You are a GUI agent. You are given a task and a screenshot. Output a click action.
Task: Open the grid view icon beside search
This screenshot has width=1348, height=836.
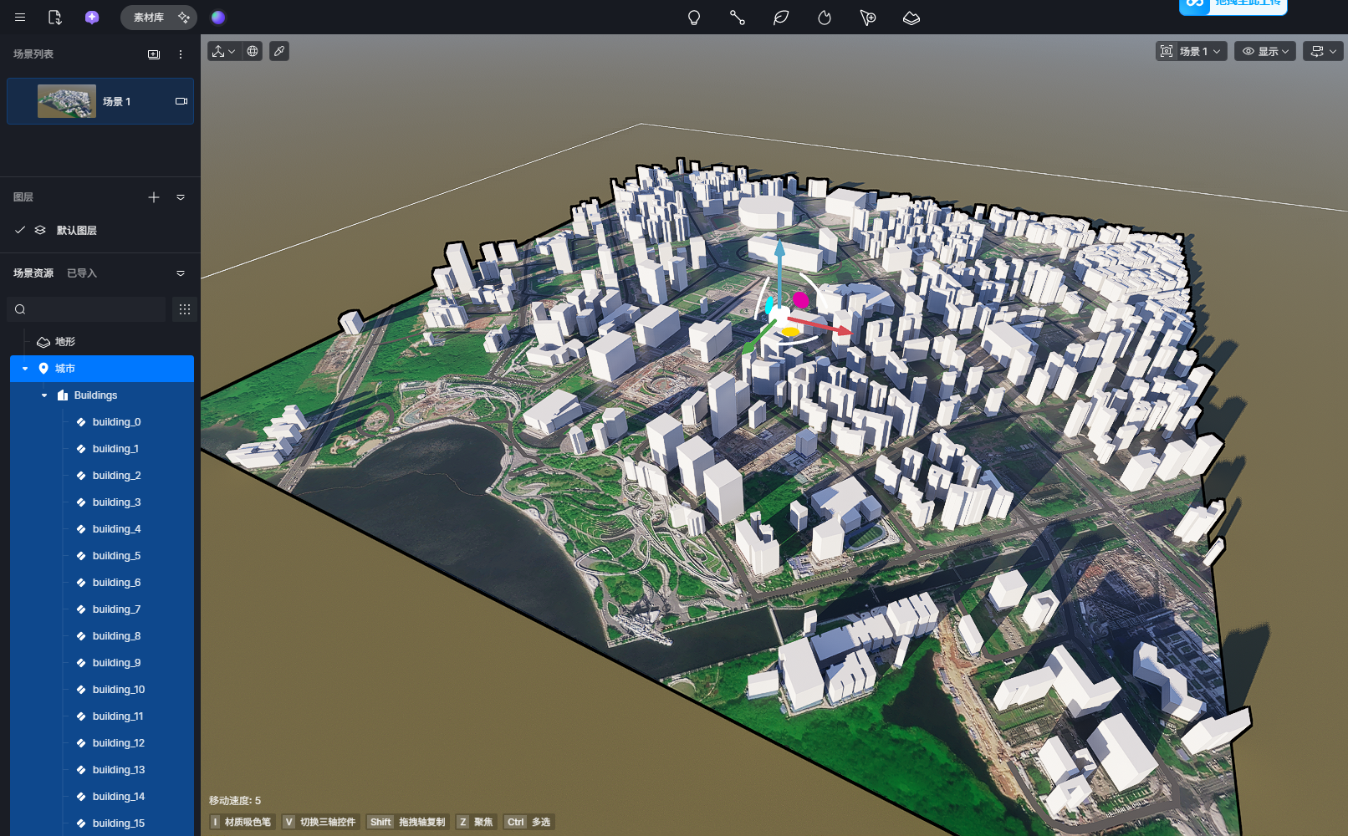click(185, 309)
